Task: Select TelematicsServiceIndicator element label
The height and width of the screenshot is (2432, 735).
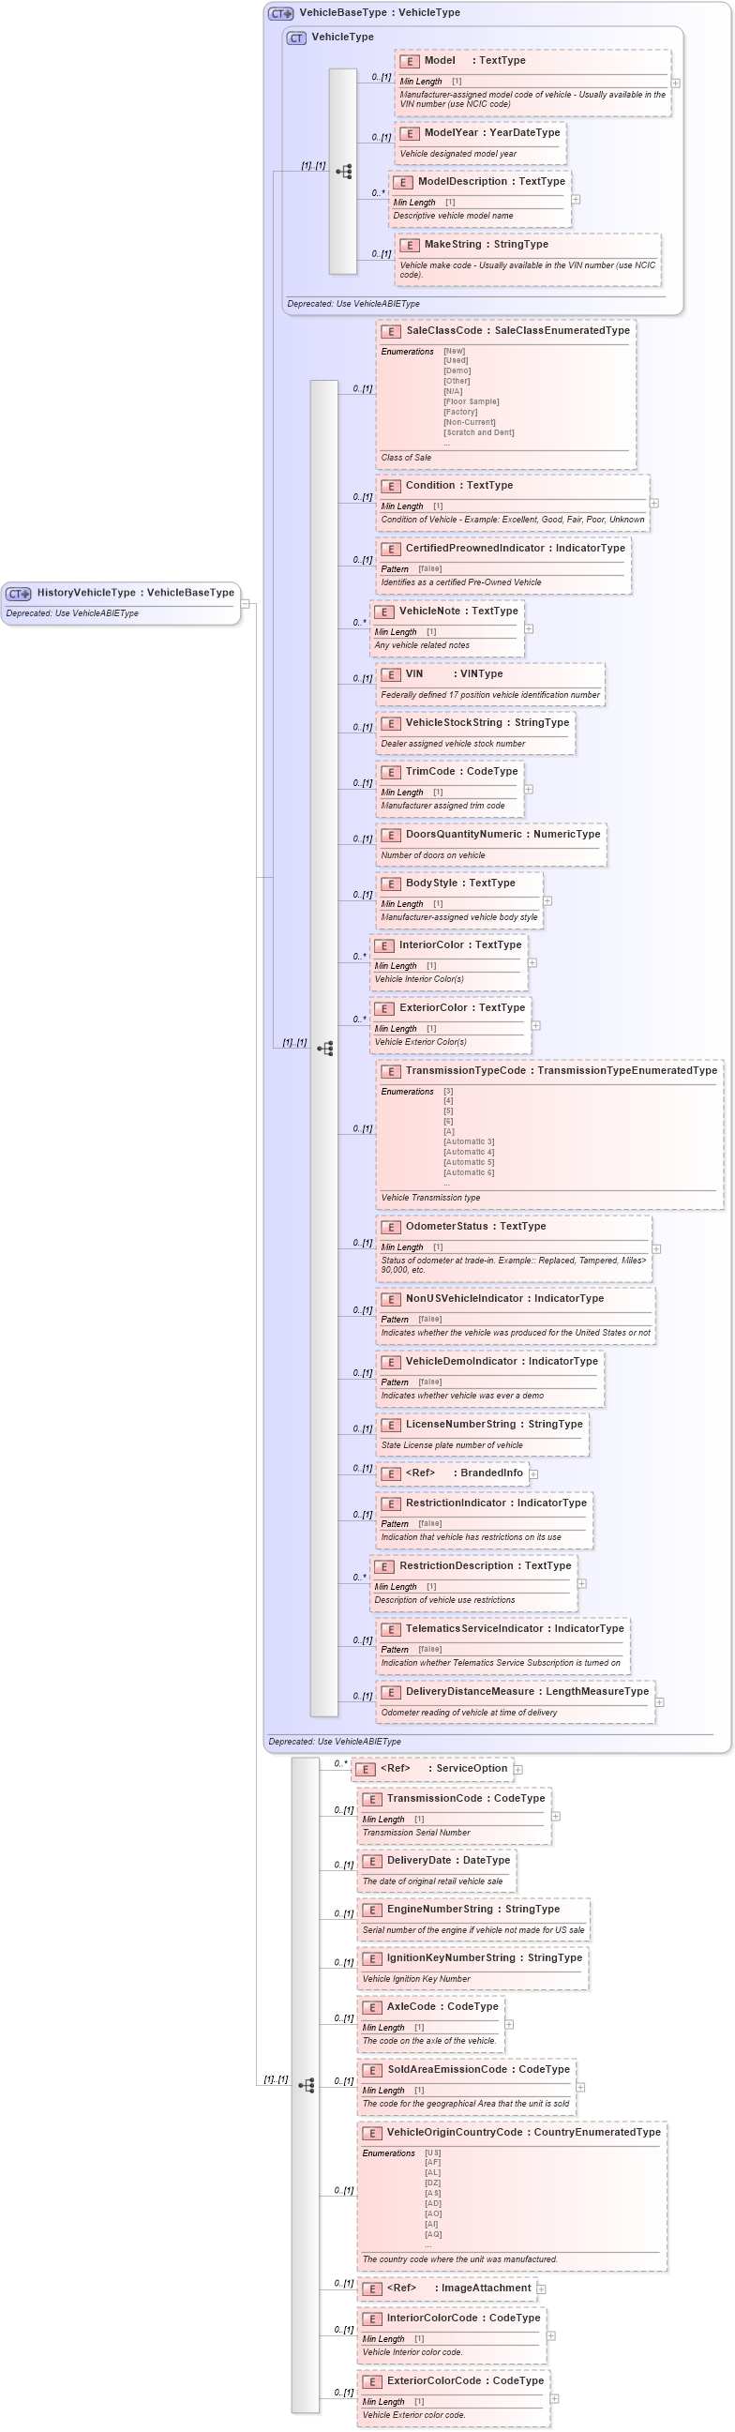Action: [x=474, y=1628]
